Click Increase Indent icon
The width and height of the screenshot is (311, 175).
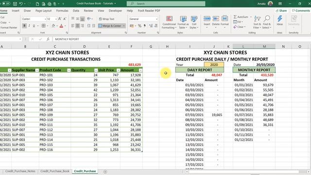point(93,26)
